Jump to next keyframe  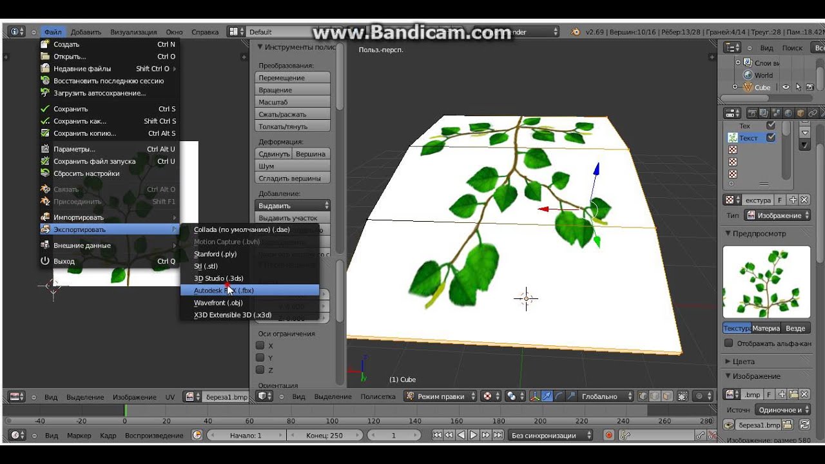[x=486, y=435]
